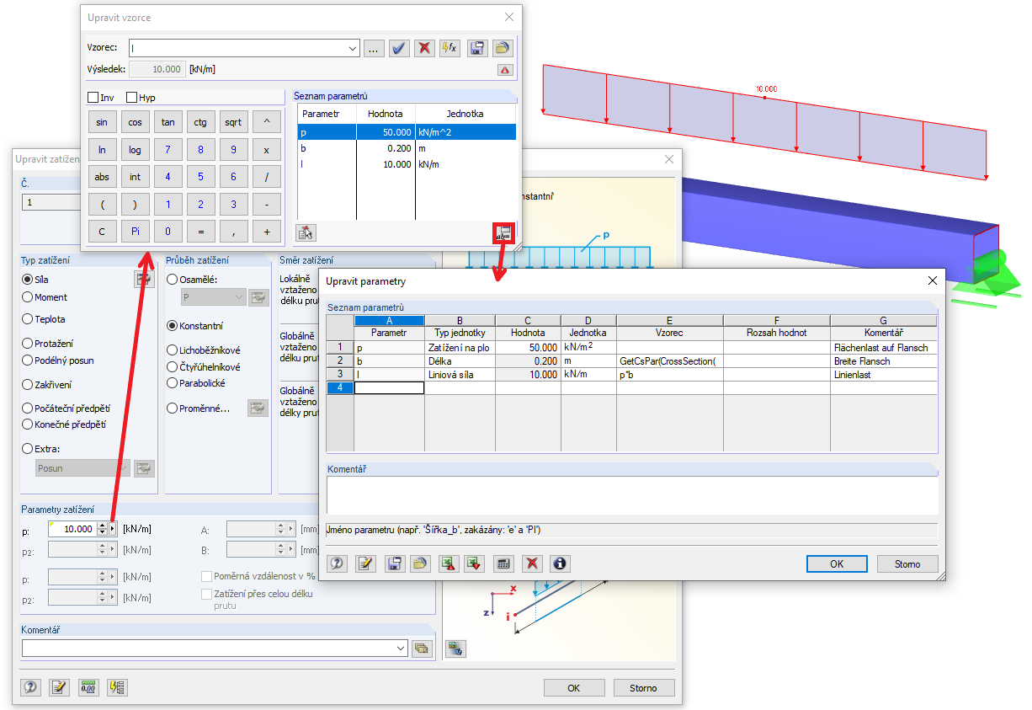Enable the Inv checkbox
Screen dimensions: 1032x710
pos(93,97)
